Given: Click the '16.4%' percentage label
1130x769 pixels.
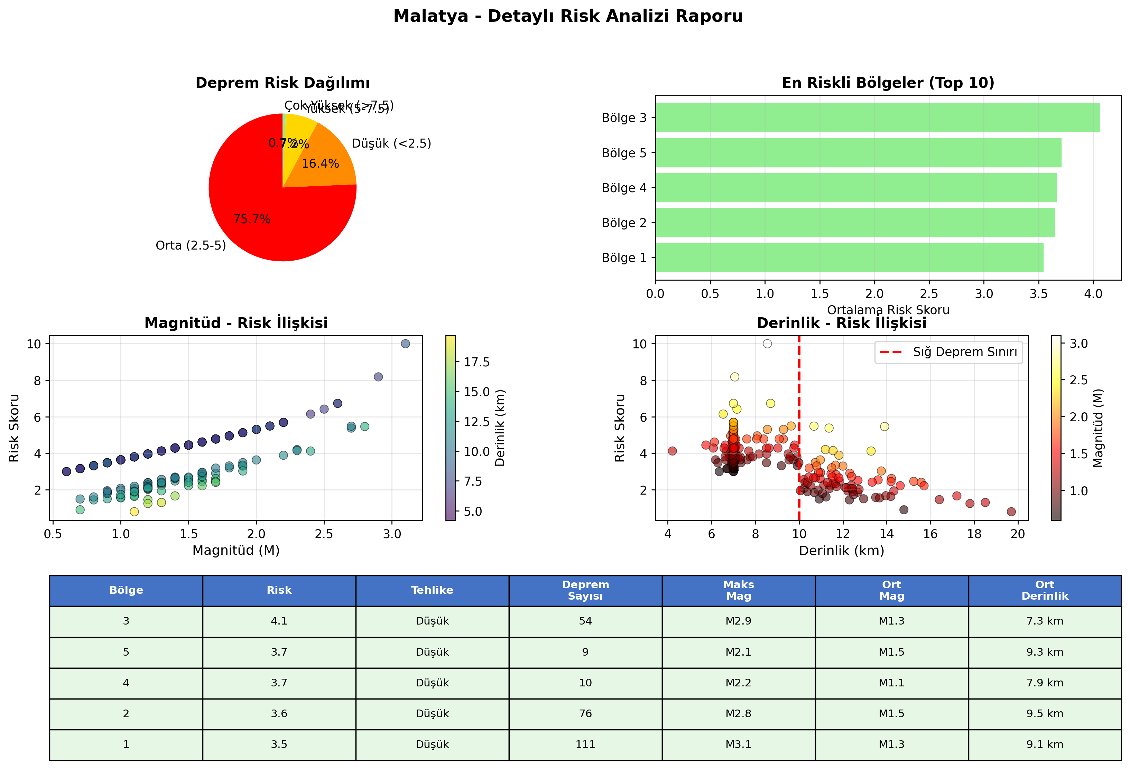Looking at the screenshot, I should point(321,163).
